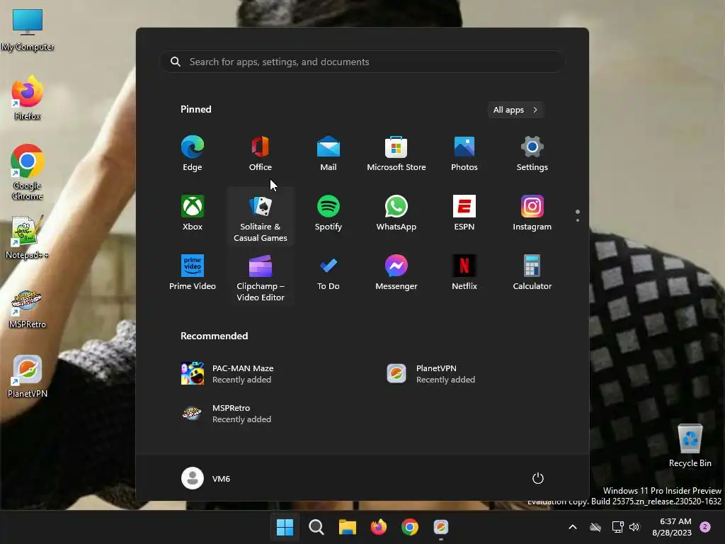Launch Office from the pinned apps

coord(261,154)
